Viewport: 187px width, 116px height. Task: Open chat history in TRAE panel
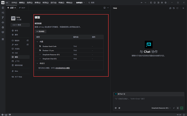point(174,8)
